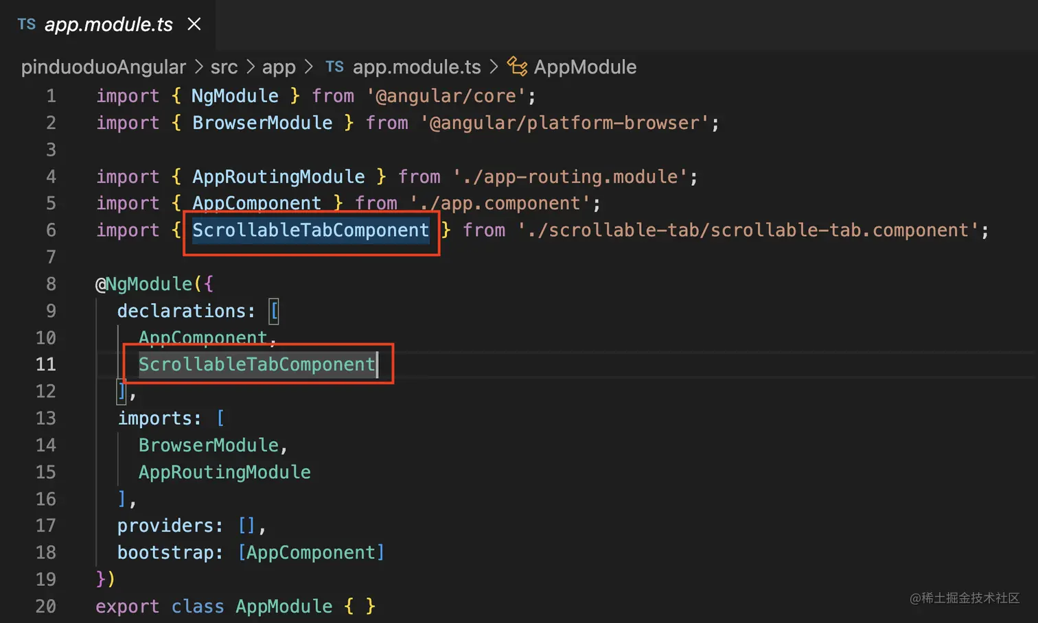
Task: Click AppComponent inside the bootstrap array
Action: pyautogui.click(x=311, y=552)
